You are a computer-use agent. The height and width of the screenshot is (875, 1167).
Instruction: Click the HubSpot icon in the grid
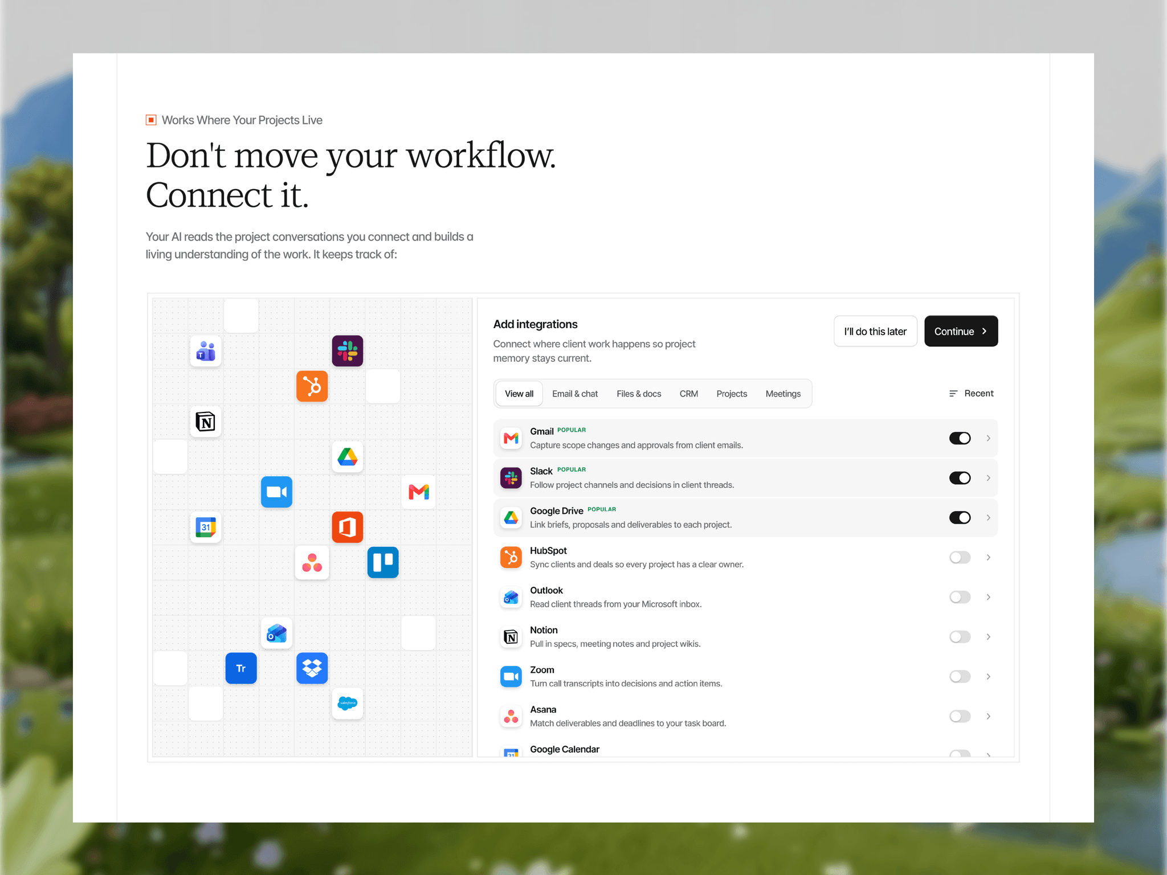312,386
